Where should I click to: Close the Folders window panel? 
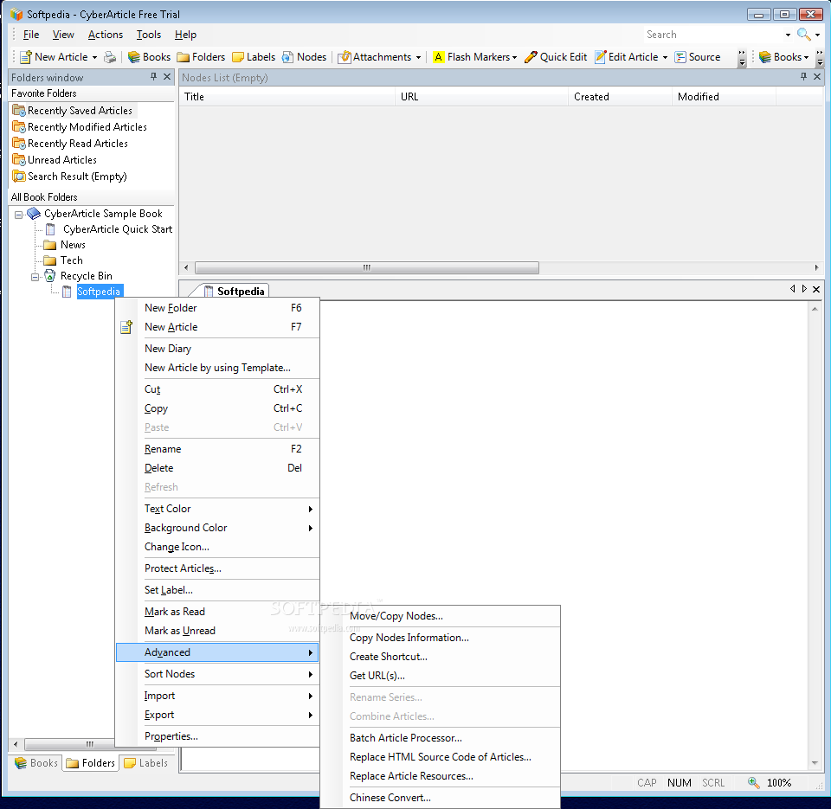click(167, 77)
